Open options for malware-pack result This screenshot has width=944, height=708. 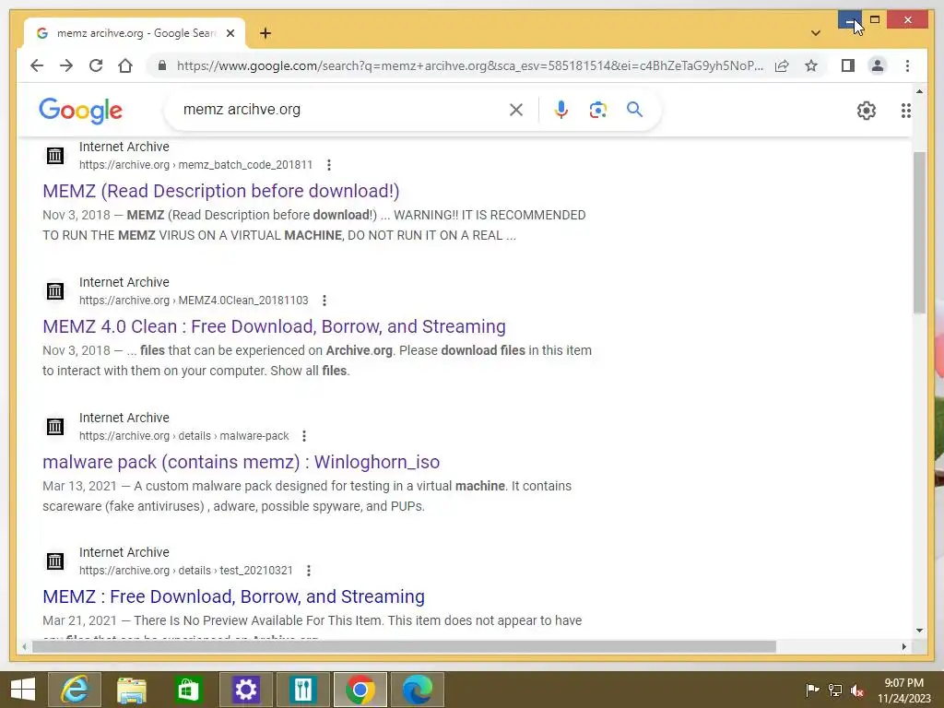tap(304, 436)
